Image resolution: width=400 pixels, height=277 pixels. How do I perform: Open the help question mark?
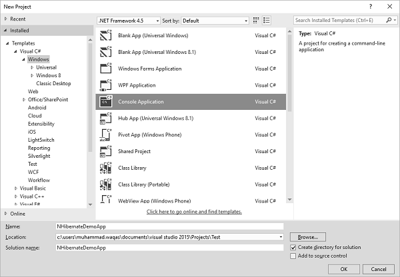(371, 7)
